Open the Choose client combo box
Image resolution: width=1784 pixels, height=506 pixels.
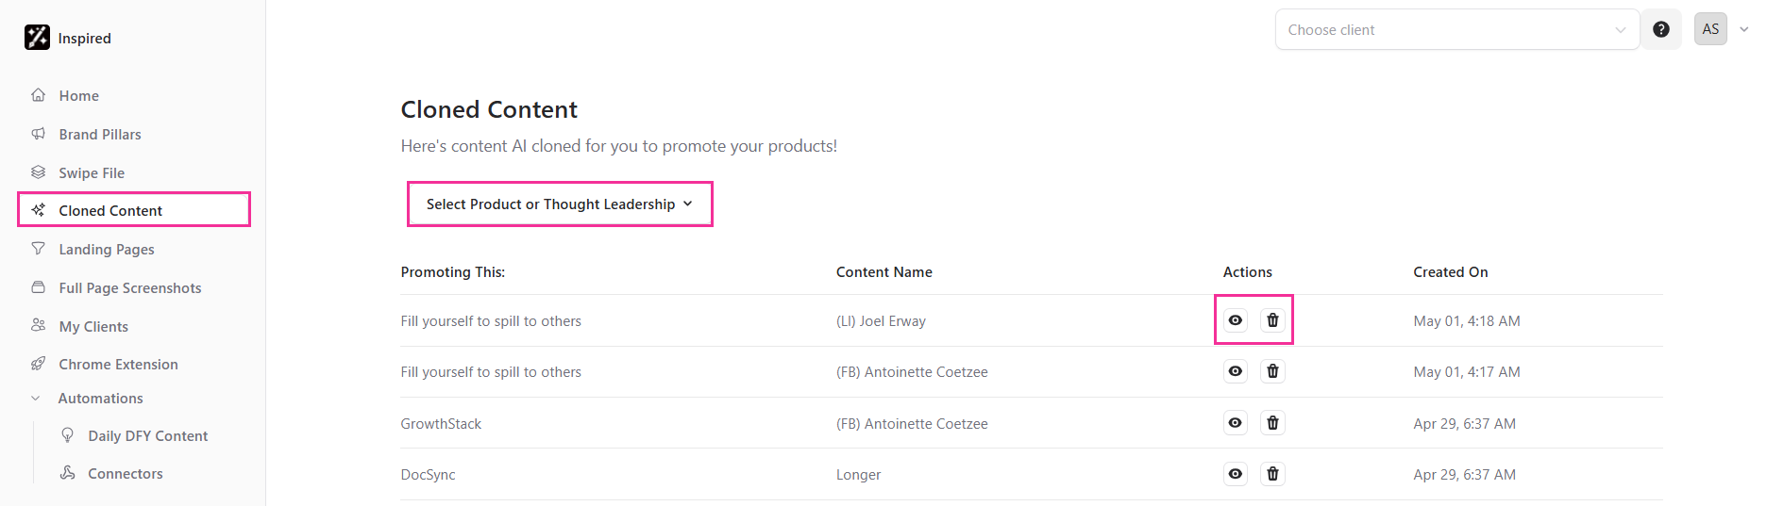click(1457, 30)
